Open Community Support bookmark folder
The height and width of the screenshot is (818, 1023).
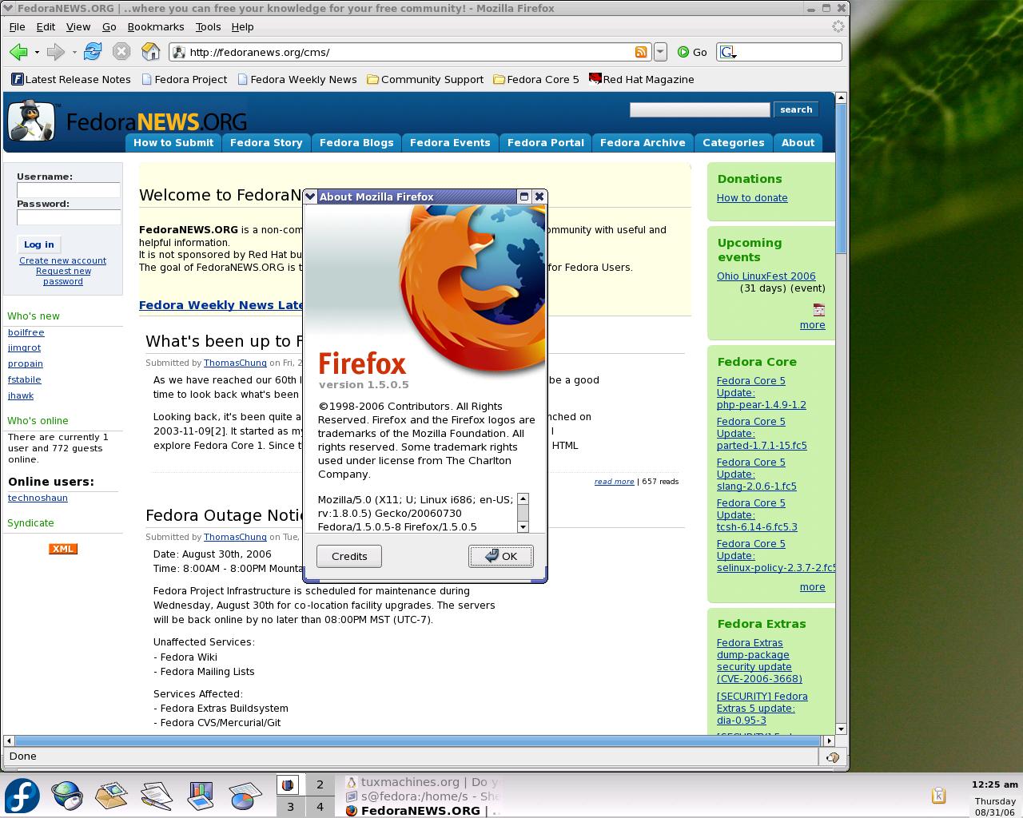coord(425,79)
